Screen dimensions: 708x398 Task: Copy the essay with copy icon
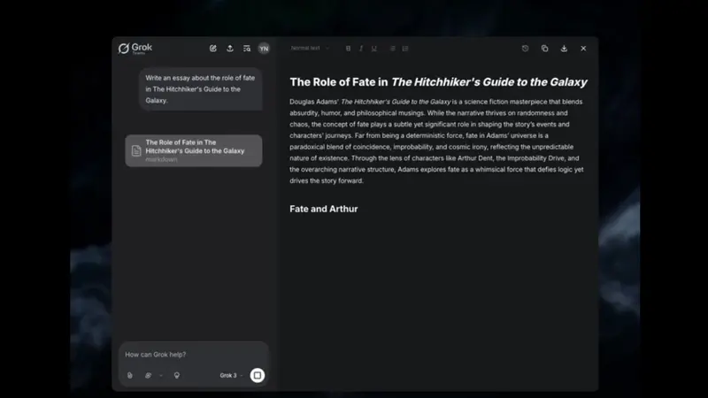[x=544, y=49]
